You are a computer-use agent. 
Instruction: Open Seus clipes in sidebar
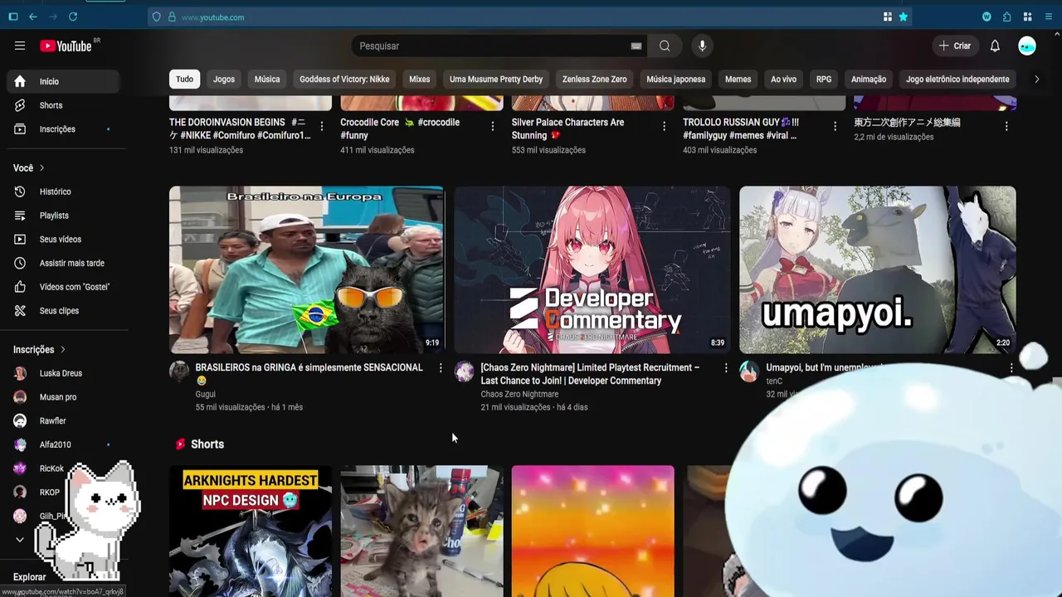[x=63, y=311]
